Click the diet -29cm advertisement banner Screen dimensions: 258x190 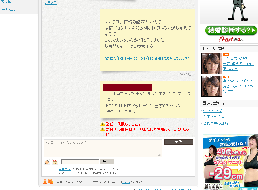pyautogui.click(x=230, y=162)
